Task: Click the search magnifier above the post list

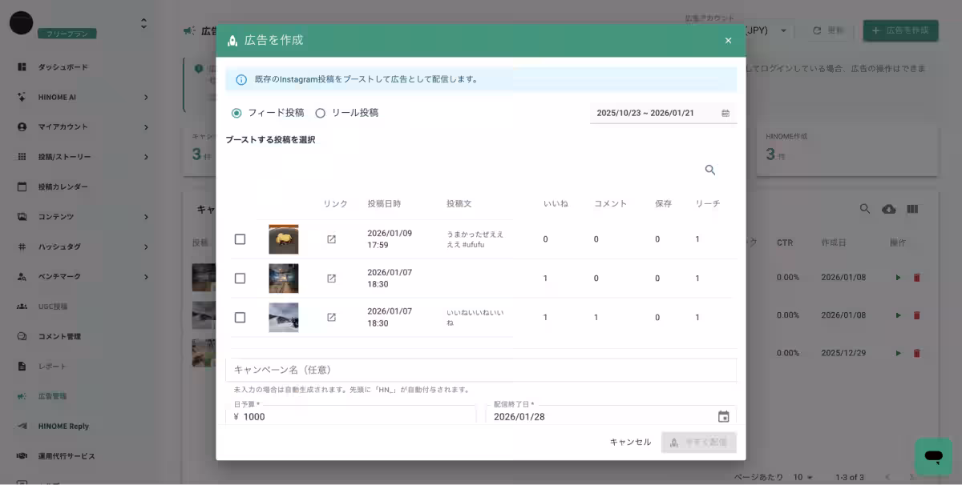Action: tap(710, 170)
